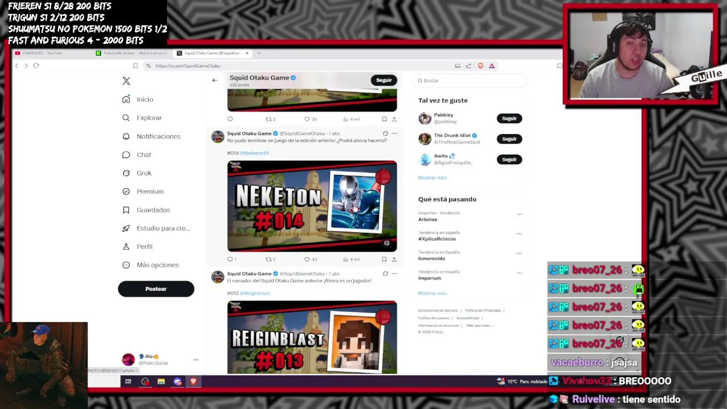The image size is (727, 409).
Task: Open options dots for Imperium trend
Action: click(519, 273)
